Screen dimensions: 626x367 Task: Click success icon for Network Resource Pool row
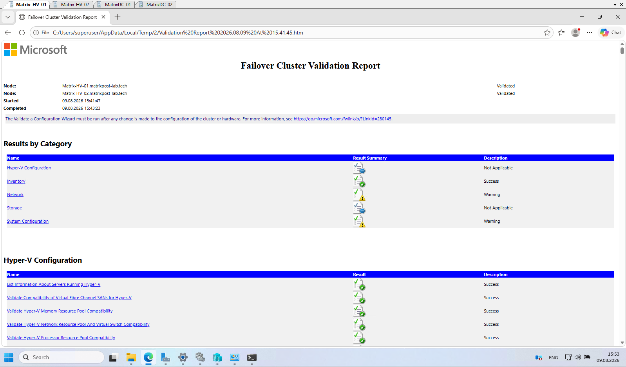tap(359, 324)
